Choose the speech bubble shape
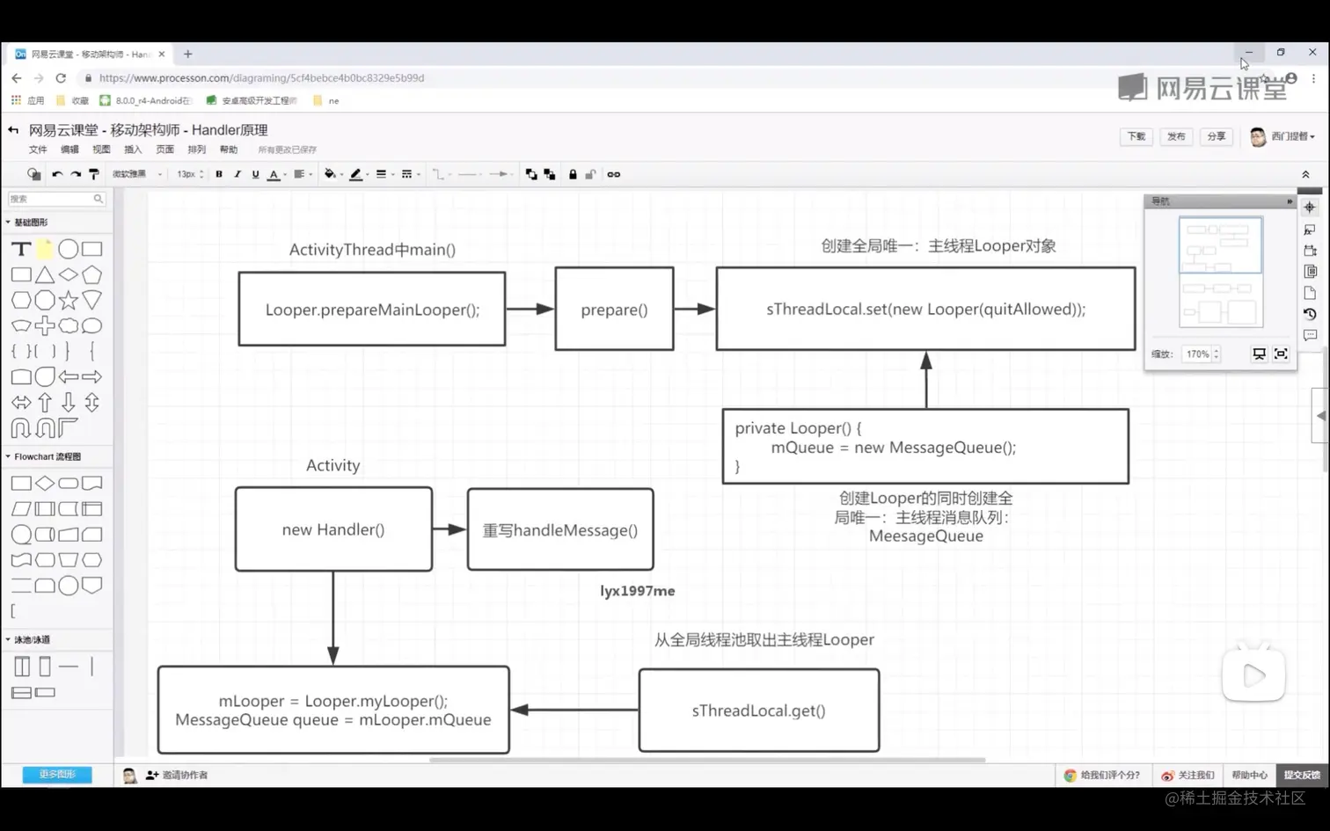1330x831 pixels. (91, 326)
